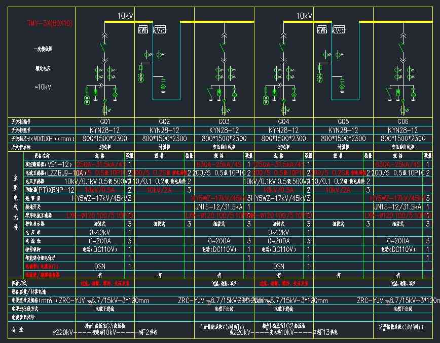
Task: Click the ~10kV rated voltage text
Action: [43, 87]
